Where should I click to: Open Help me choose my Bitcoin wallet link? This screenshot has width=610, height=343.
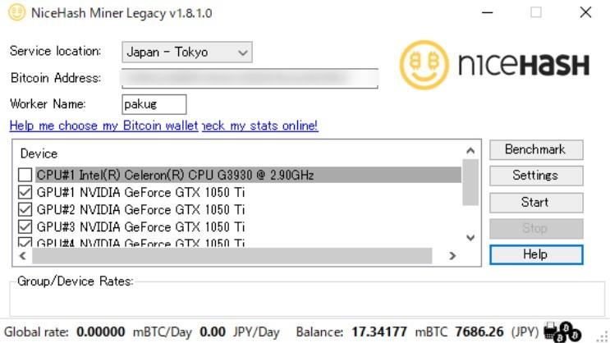click(104, 126)
